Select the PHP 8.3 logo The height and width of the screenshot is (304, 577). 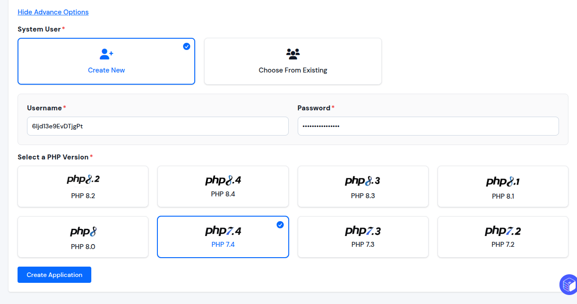tap(363, 181)
